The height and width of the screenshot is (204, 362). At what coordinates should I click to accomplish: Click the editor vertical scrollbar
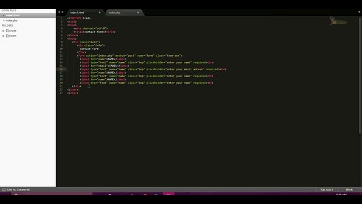(x=360, y=75)
